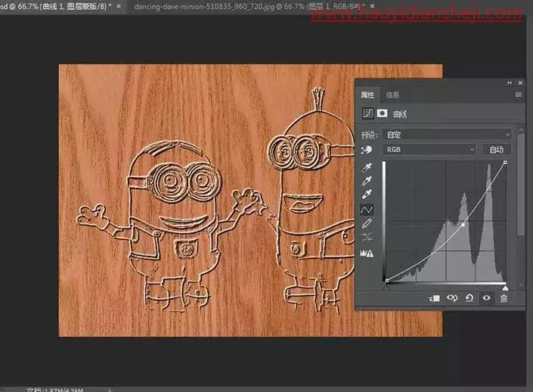This screenshot has width=533, height=392.
Task: Select the bottom-left curve end point
Action: point(387,281)
